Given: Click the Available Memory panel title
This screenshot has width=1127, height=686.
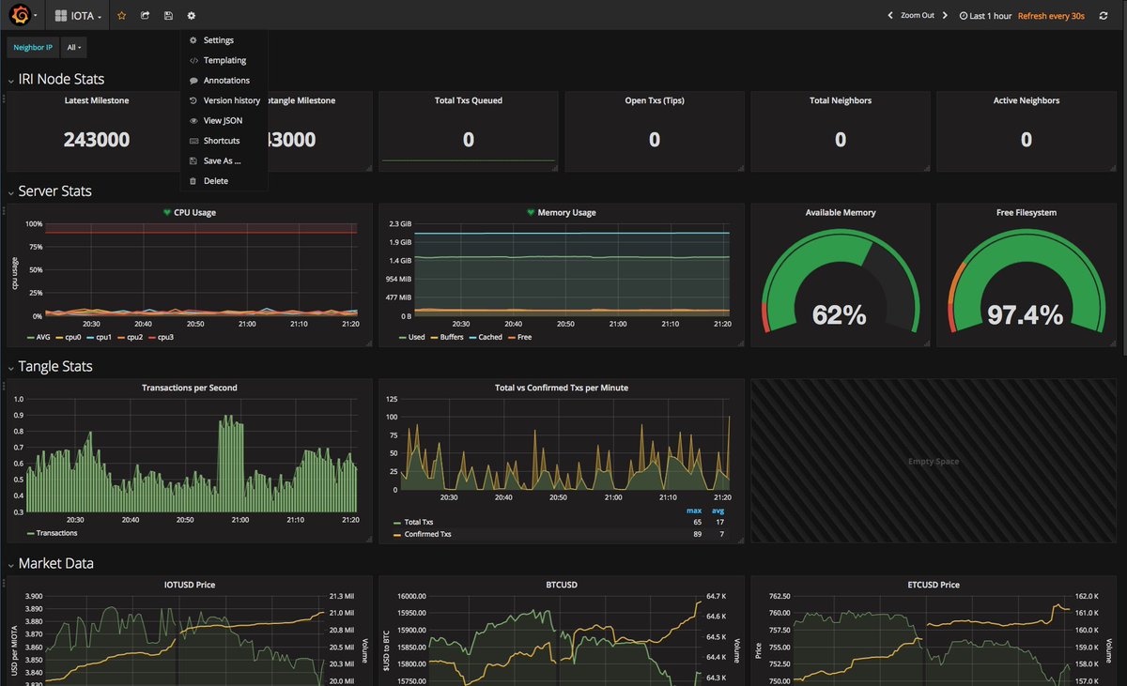Looking at the screenshot, I should pyautogui.click(x=841, y=213).
